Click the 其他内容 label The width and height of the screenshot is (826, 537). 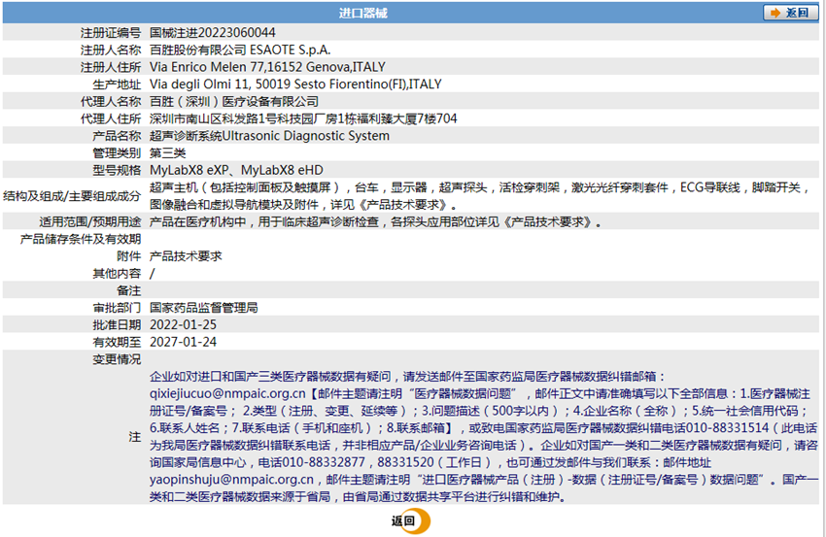tap(117, 273)
